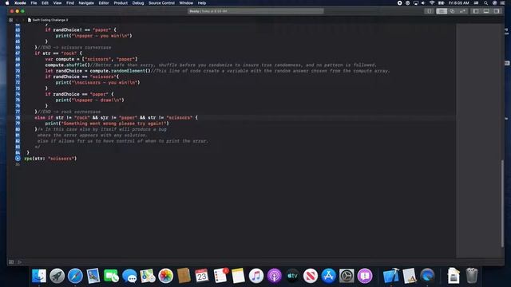Open Calendar from the Dock
Image resolution: width=511 pixels, height=287 pixels.
202,276
